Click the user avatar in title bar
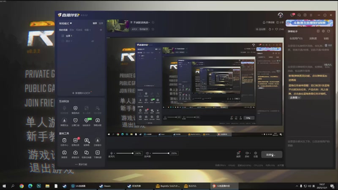 (280, 15)
